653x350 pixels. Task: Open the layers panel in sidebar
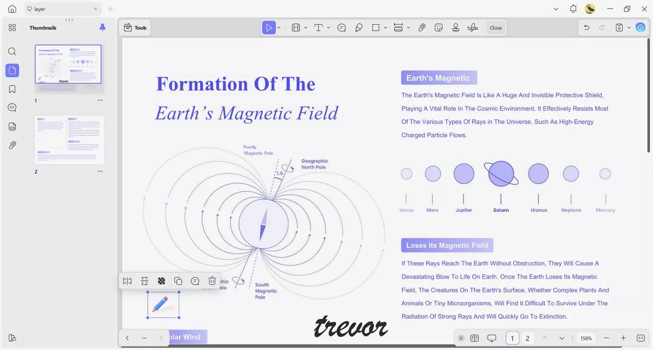12,127
